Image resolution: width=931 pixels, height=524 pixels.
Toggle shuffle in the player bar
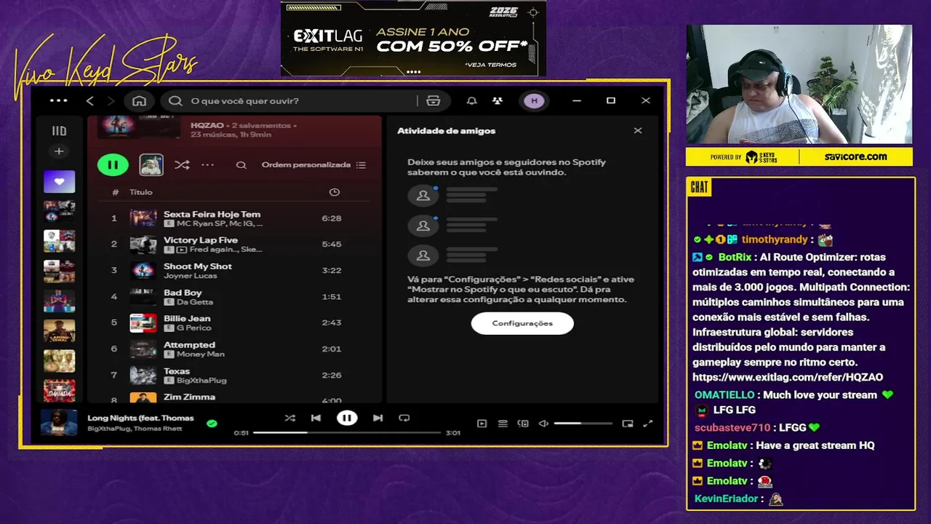tap(290, 418)
